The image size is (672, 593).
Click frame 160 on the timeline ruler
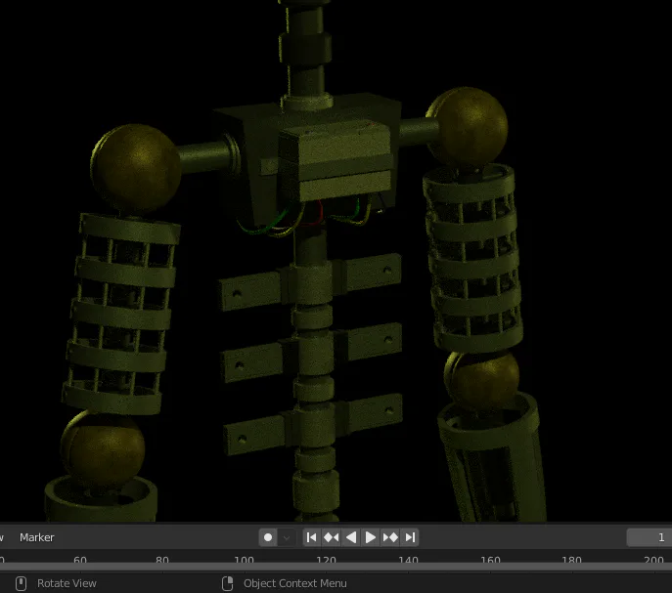[x=490, y=560]
